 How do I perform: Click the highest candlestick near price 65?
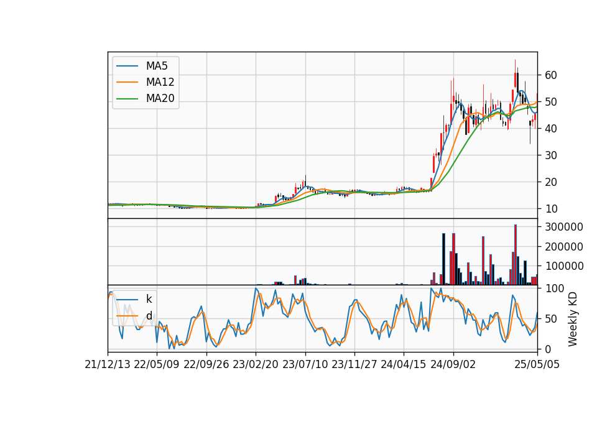(515, 74)
